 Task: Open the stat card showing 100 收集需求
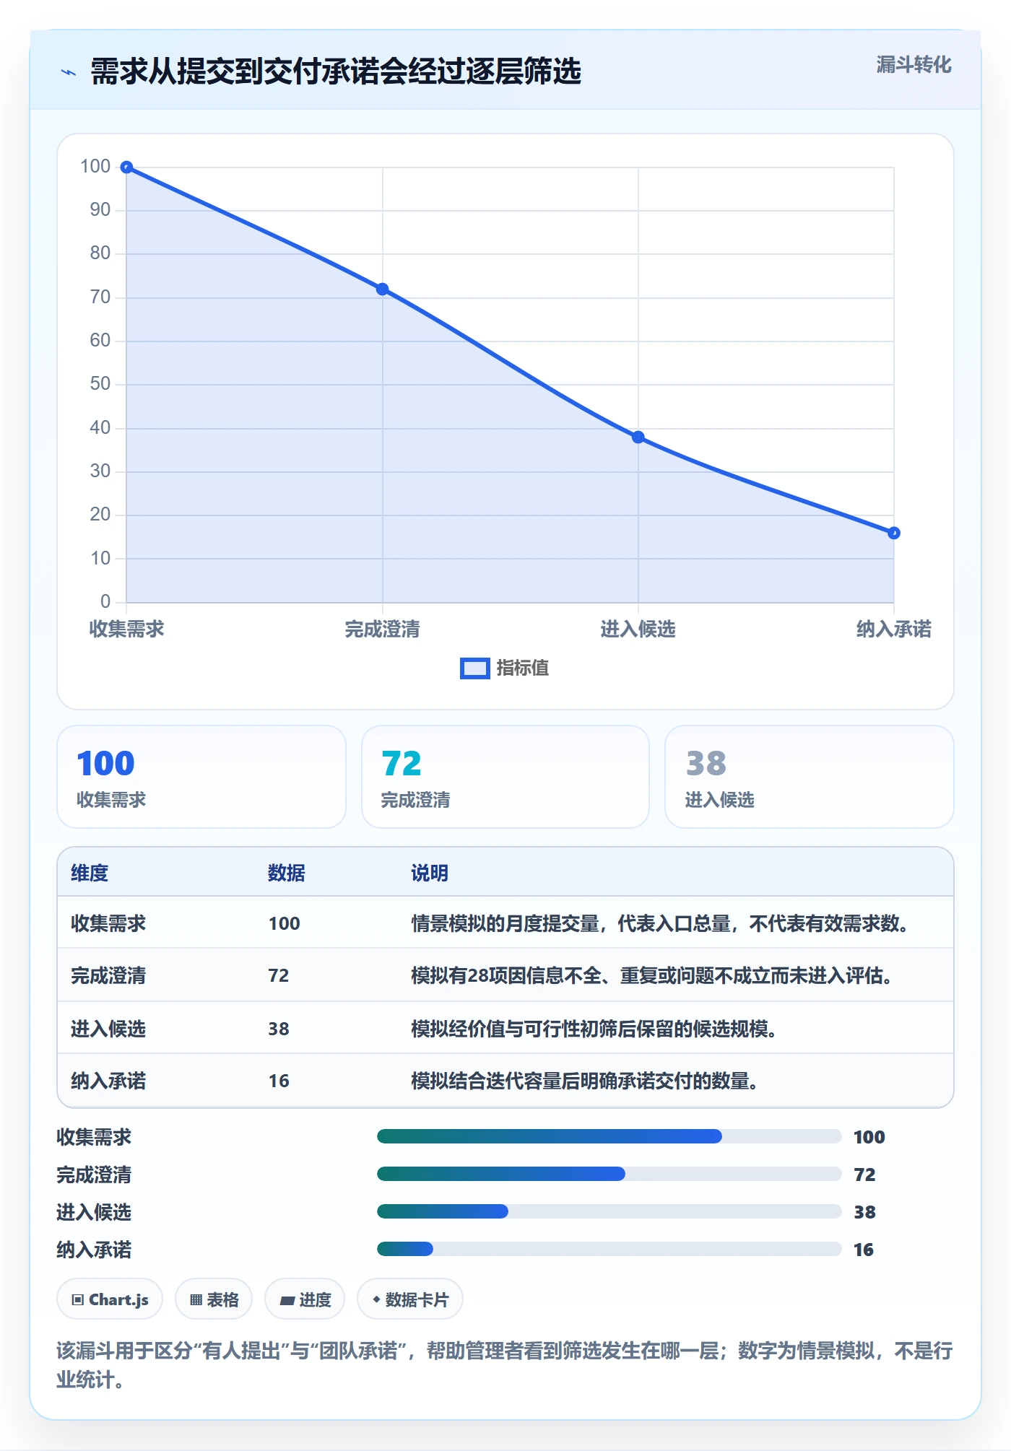pyautogui.click(x=201, y=777)
